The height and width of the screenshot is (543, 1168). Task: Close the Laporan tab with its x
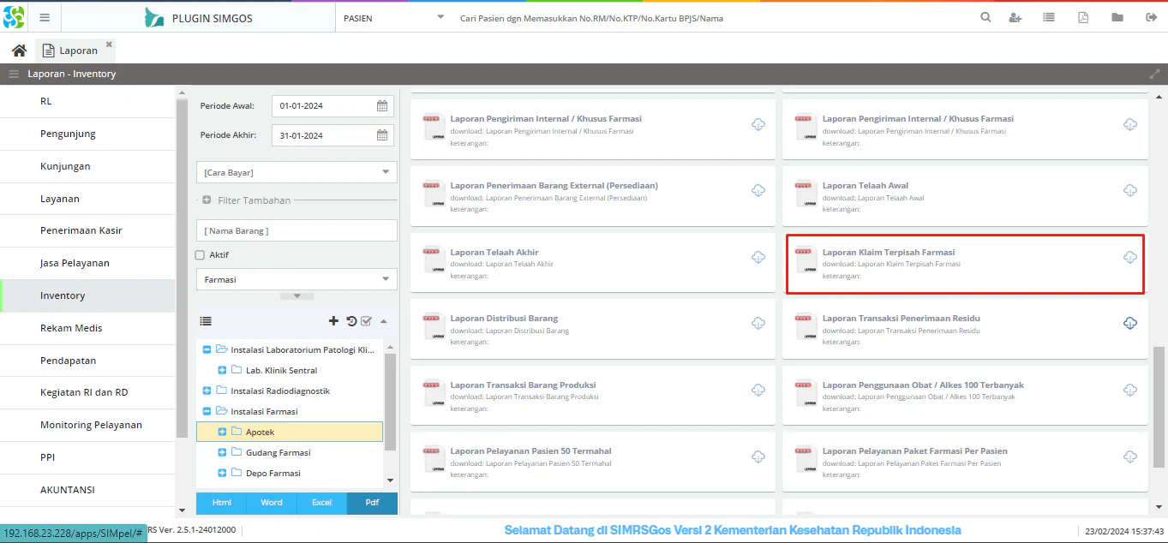click(109, 44)
